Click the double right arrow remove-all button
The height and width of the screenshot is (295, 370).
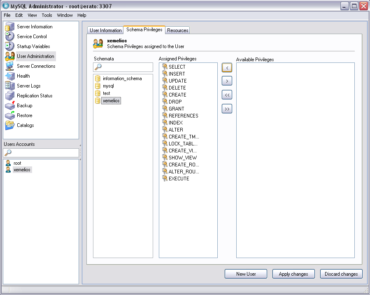coord(227,109)
